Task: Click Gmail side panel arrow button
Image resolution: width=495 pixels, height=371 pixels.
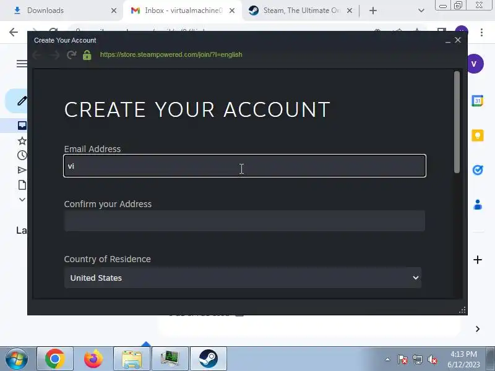Action: pyautogui.click(x=478, y=329)
